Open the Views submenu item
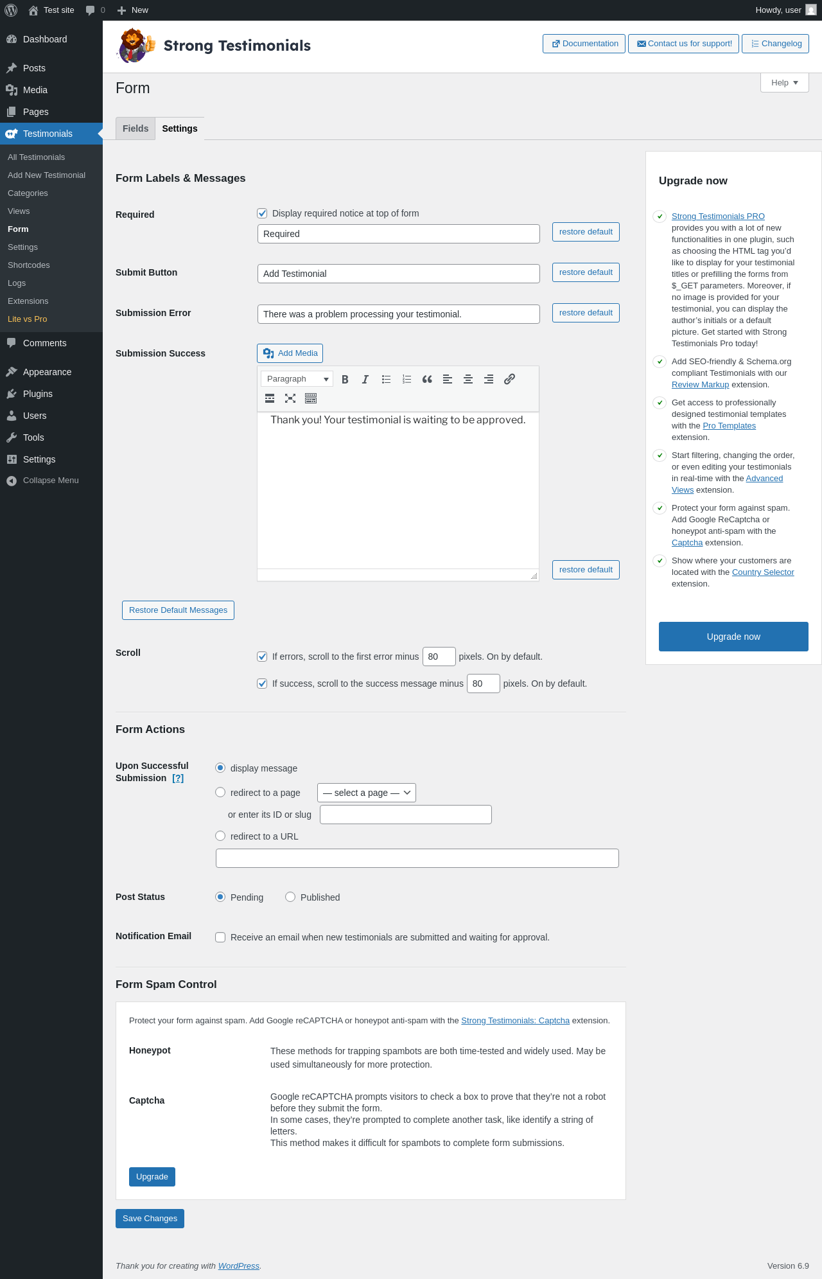The image size is (822, 1279). tap(19, 211)
